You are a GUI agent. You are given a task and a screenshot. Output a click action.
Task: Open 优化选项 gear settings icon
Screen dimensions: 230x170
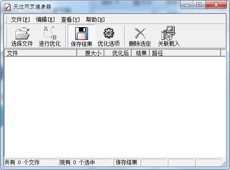109,33
